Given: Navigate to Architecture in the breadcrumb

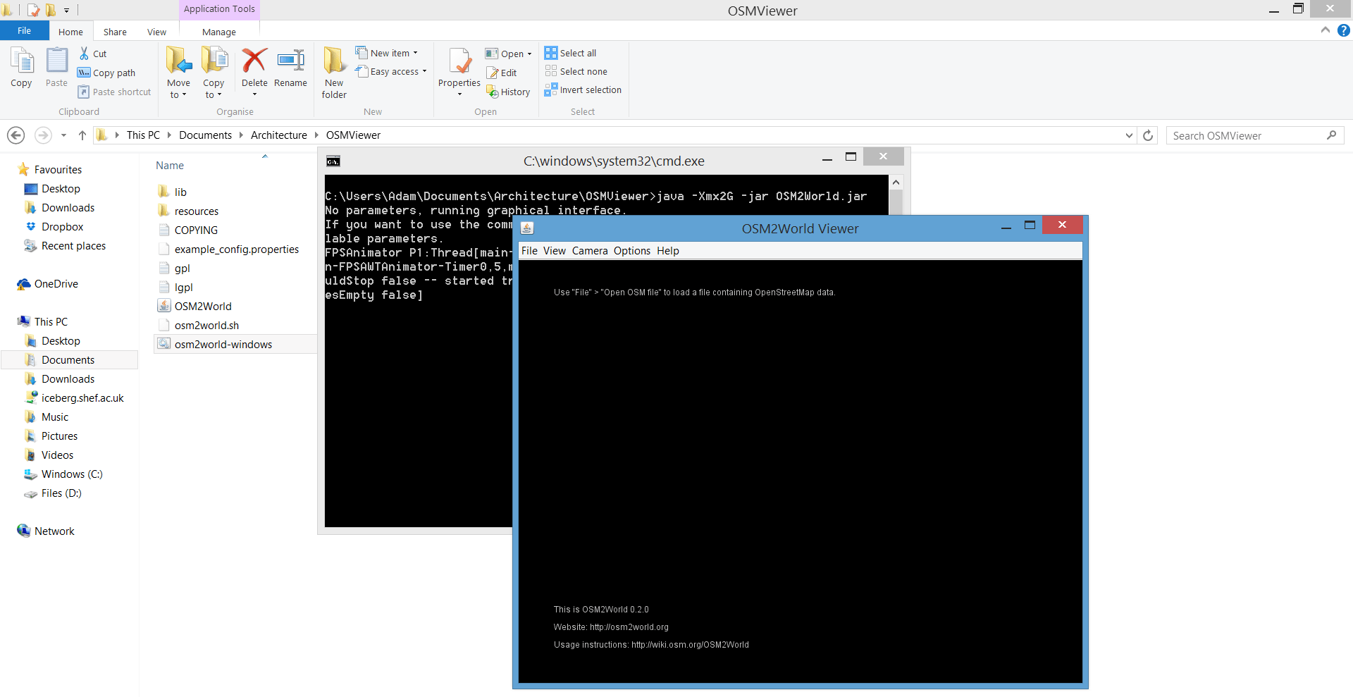Looking at the screenshot, I should pos(279,135).
